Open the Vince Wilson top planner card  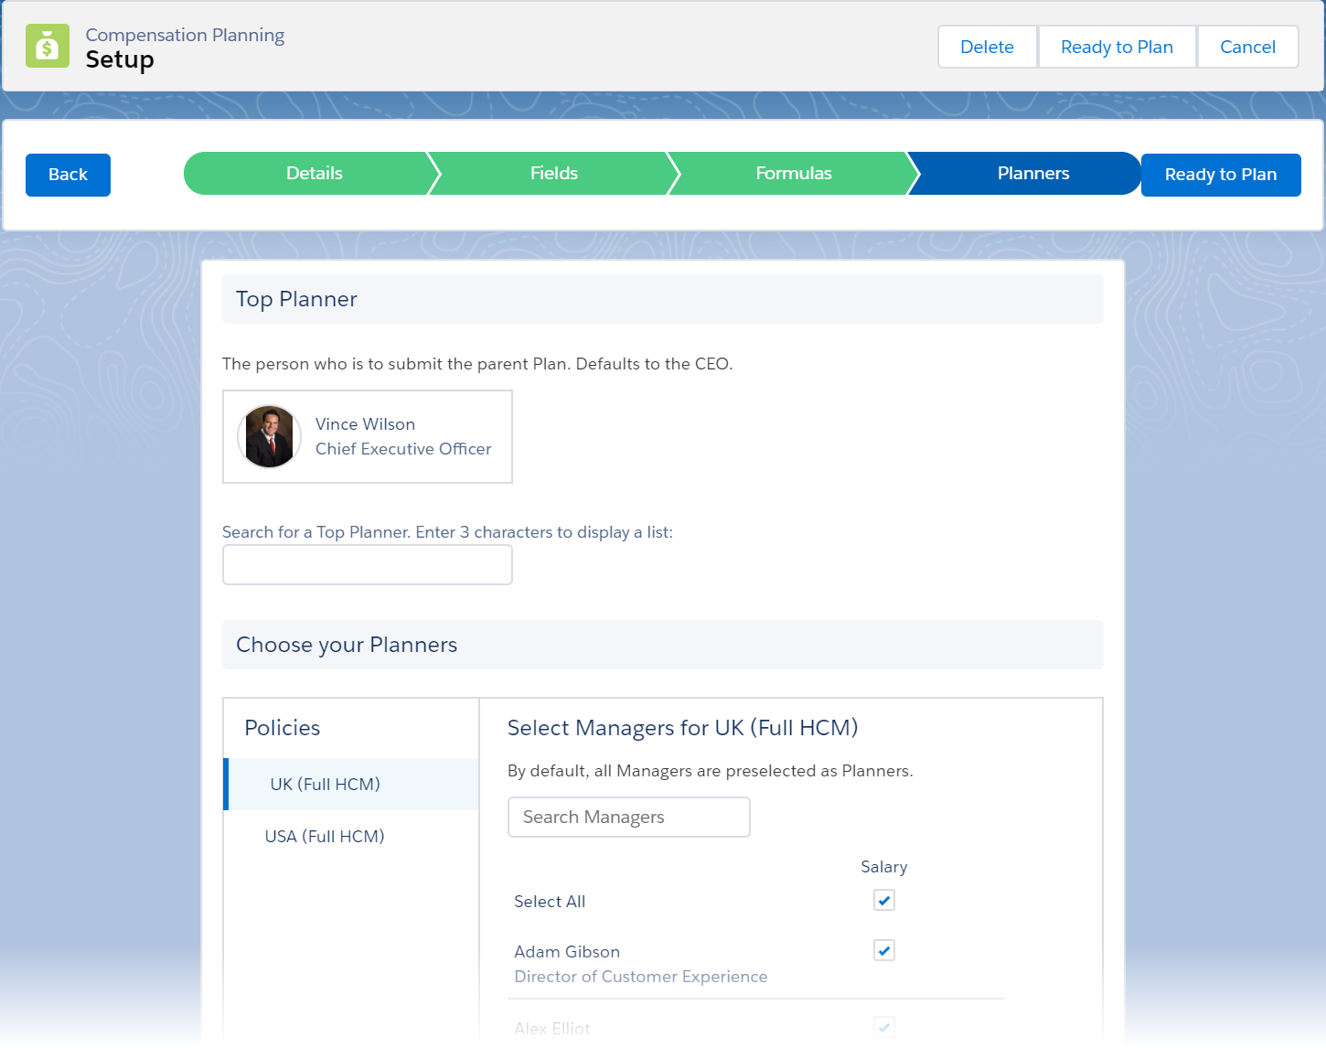point(403,437)
